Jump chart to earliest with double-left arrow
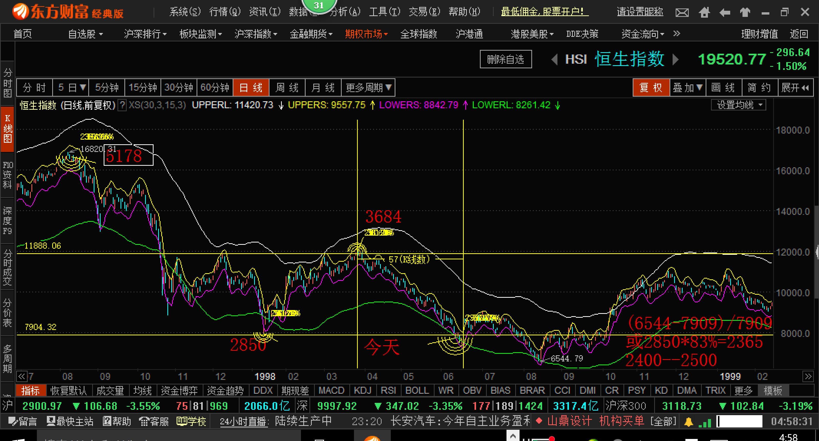Image resolution: width=819 pixels, height=441 pixels. coord(21,377)
